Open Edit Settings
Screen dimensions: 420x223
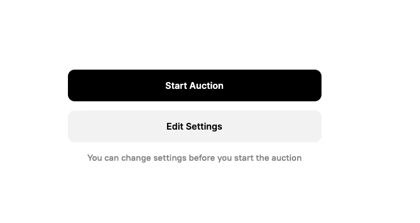coord(195,126)
